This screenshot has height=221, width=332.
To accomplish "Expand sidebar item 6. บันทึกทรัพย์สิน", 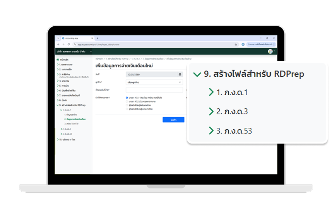I will tap(66, 91).
